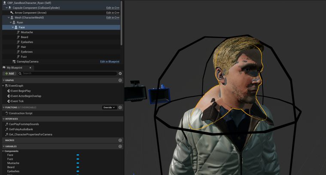This screenshot has height=175, width=326.
Task: Click the Mesh skeletal mesh icon
Action: point(12,18)
